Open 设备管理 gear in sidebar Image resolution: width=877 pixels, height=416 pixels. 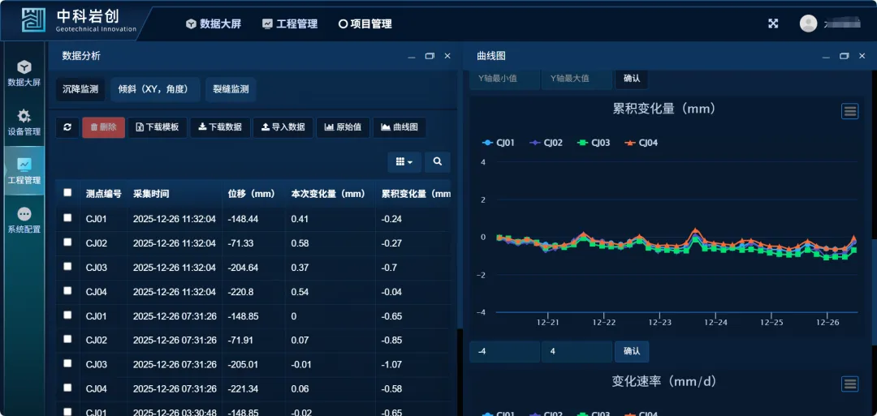point(24,122)
